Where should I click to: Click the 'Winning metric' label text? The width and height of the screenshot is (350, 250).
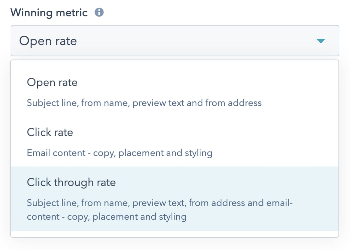click(x=49, y=13)
